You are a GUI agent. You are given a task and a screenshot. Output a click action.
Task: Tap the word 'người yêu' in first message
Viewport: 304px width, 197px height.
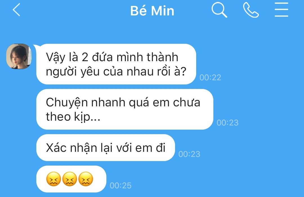pyautogui.click(x=73, y=72)
